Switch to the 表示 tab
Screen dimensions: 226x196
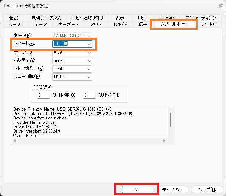point(120,18)
